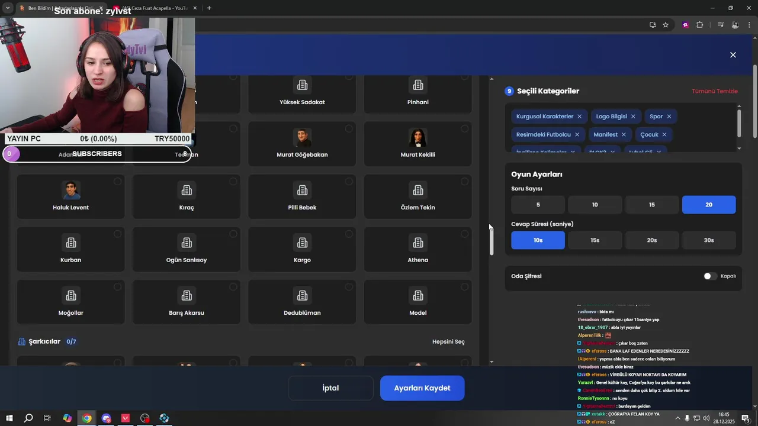Set Soru Sayısı to 15

click(x=652, y=205)
